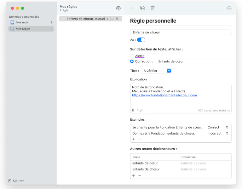Click the Correction text field Enfants de cœur
Image resolution: width=242 pixels, height=189 pixels.
coord(193,61)
